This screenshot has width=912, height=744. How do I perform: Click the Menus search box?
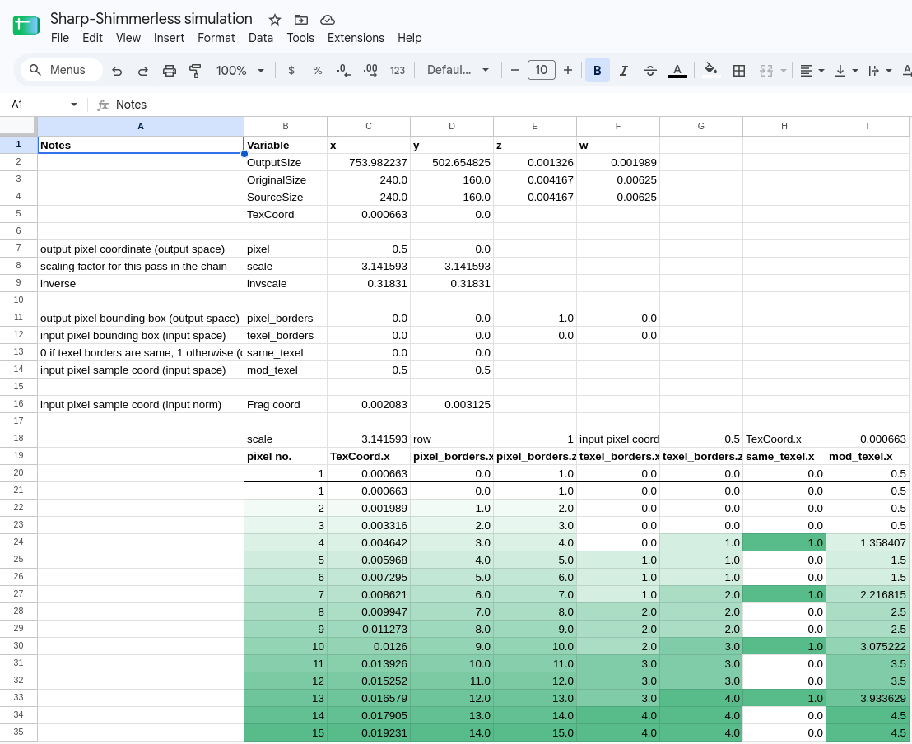62,71
